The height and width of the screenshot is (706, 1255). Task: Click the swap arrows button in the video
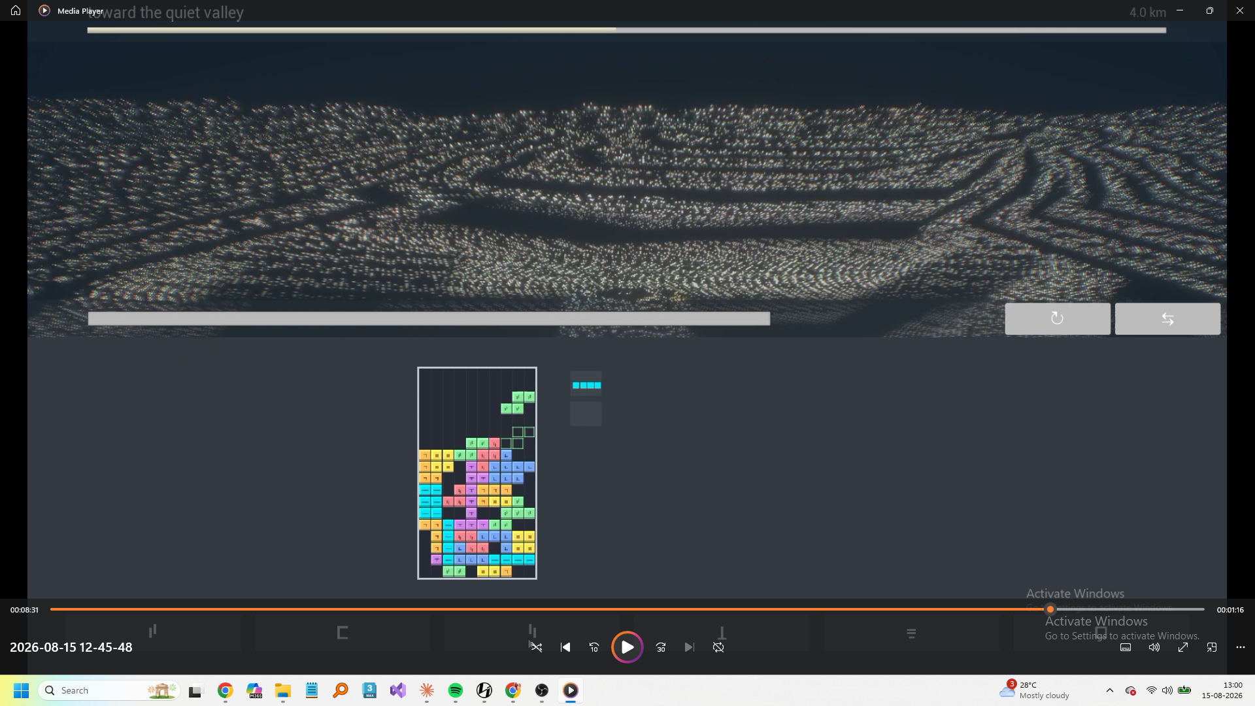(x=1167, y=319)
